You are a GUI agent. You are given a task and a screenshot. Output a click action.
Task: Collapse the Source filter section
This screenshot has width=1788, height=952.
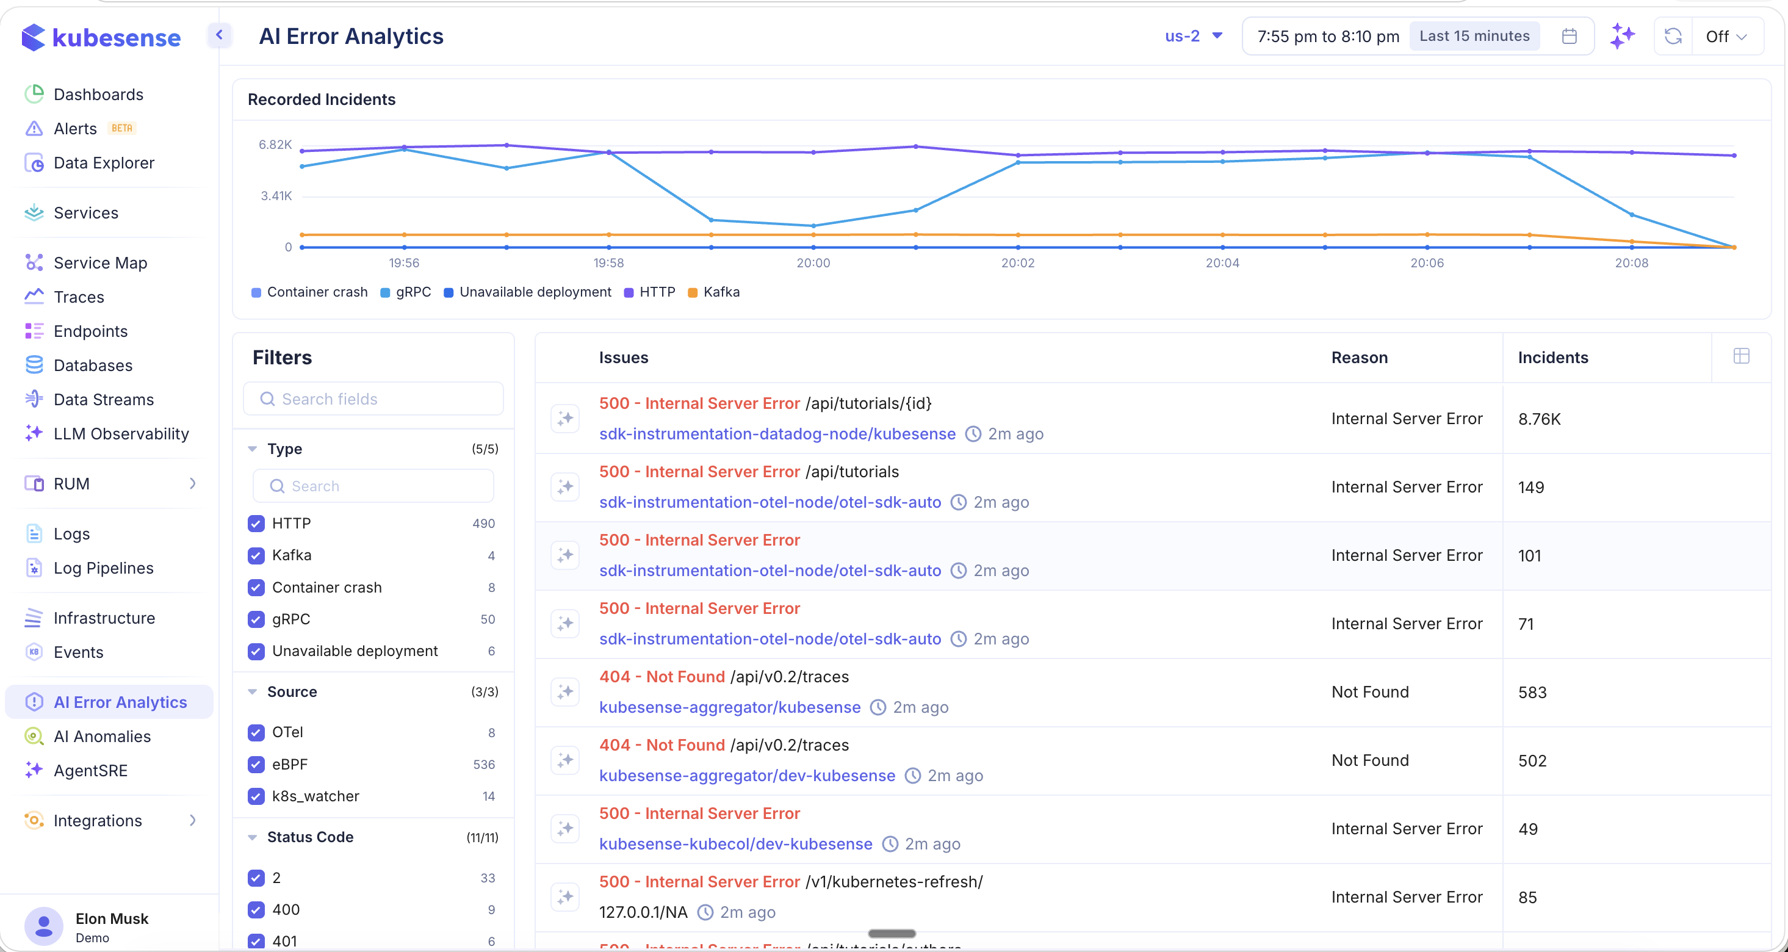(x=253, y=692)
